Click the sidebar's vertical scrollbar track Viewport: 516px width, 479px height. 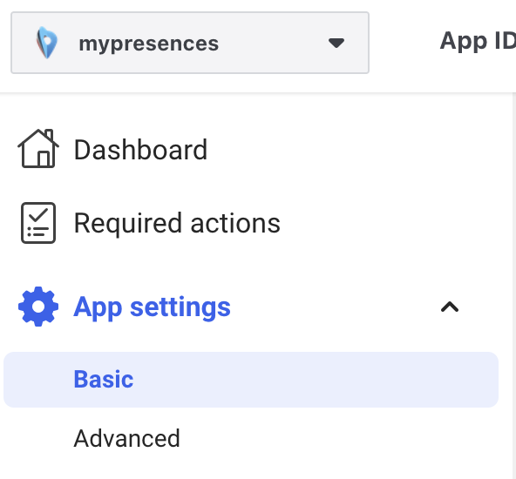[514, 286]
